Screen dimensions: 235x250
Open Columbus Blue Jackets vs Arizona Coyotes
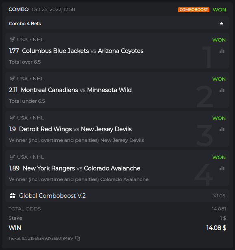pyautogui.click(x=83, y=51)
